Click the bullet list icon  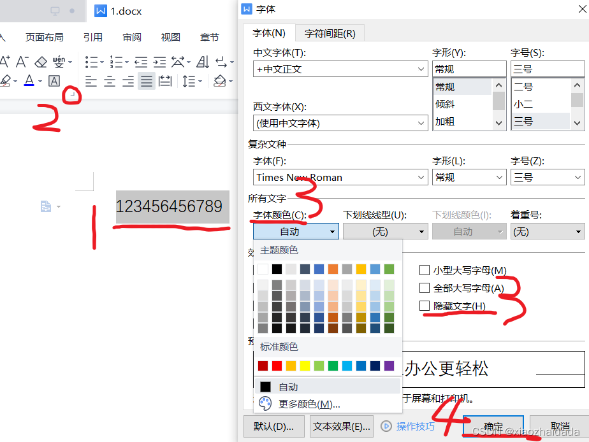coord(91,62)
